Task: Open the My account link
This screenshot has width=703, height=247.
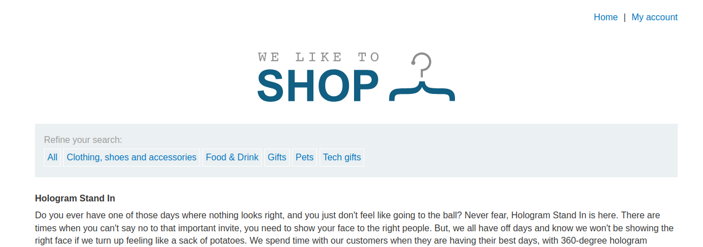Action: [x=655, y=17]
